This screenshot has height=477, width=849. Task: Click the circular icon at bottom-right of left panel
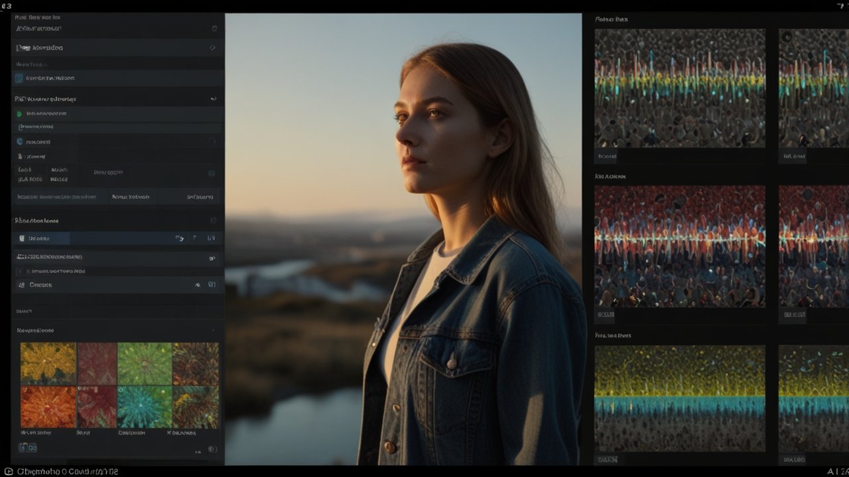212,449
